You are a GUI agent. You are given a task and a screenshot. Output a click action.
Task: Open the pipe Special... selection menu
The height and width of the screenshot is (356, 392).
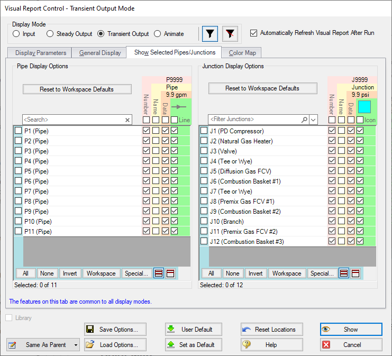point(136,273)
